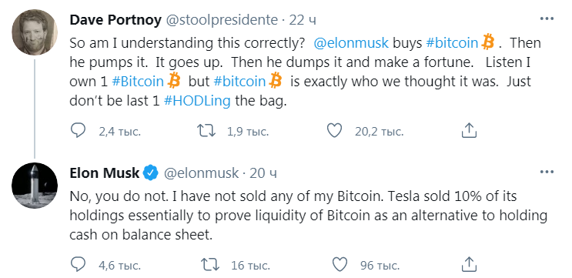Reply to Elon Musk's tweet

[78, 264]
